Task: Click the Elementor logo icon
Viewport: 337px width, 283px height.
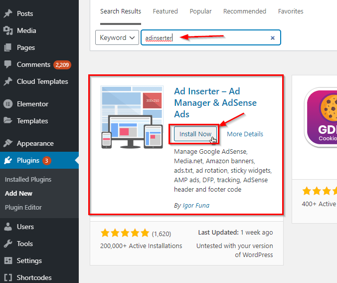Action: (x=8, y=104)
